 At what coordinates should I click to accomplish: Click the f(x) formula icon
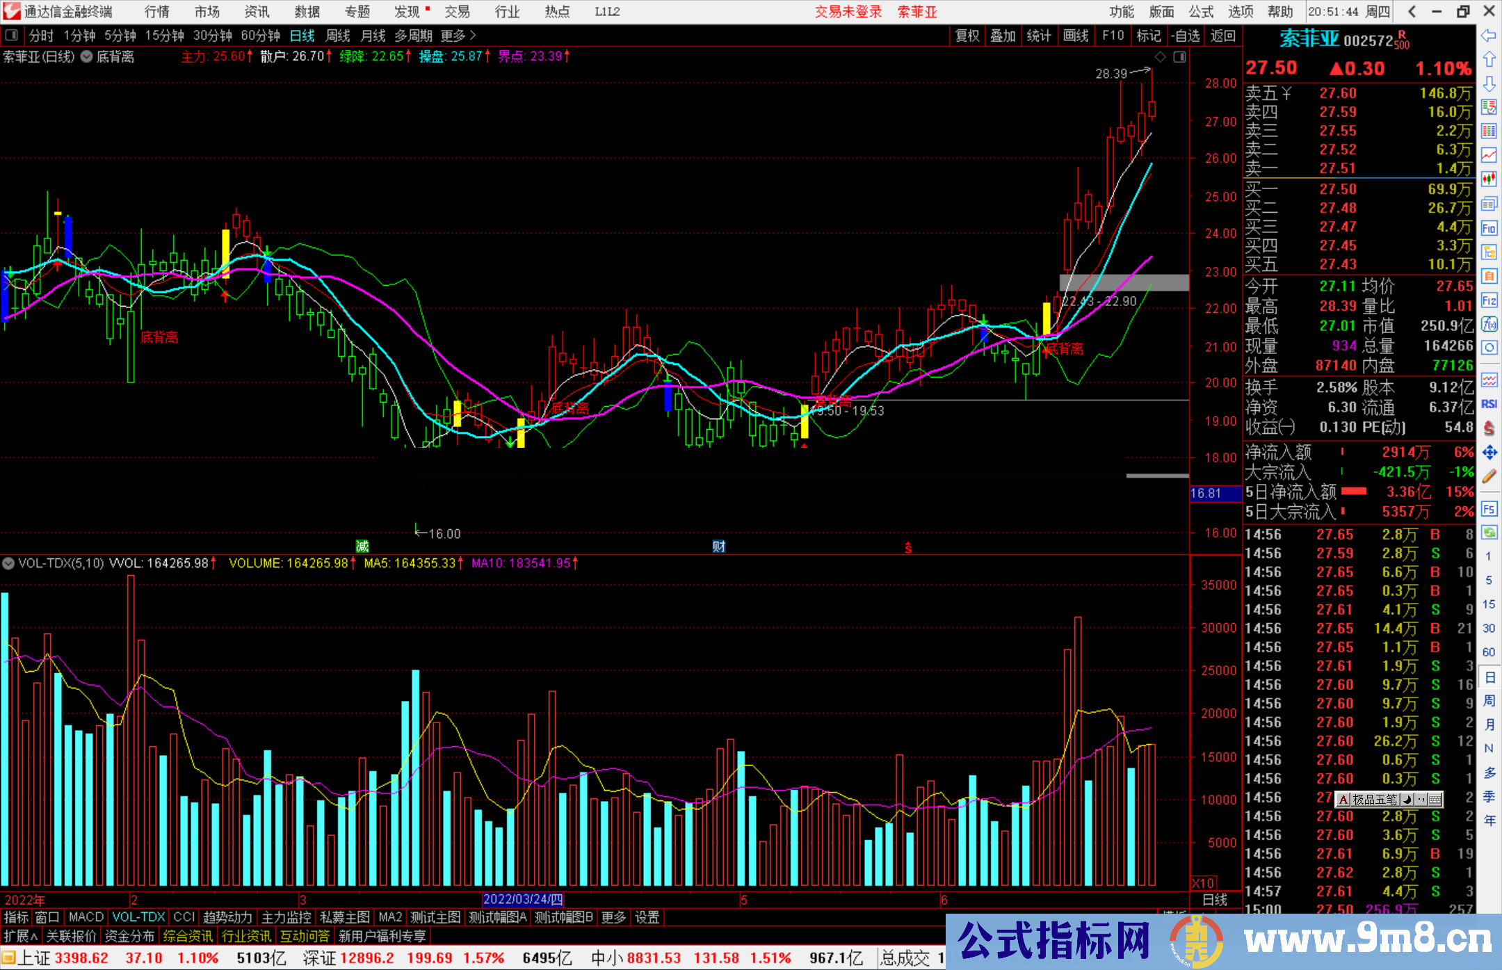point(1489,324)
